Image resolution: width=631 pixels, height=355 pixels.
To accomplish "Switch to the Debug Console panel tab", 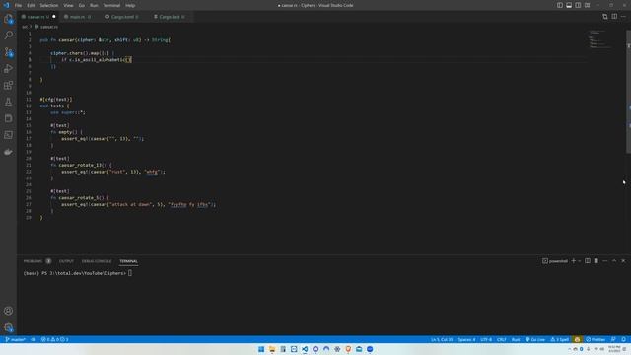I will (97, 261).
